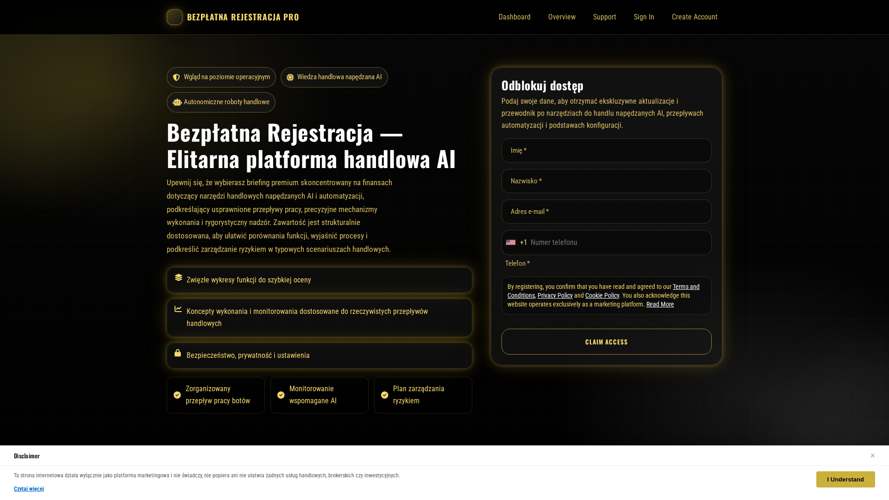The image size is (889, 500).
Task: Click the Autonomiczne roboty handlowe badge
Action: [x=221, y=102]
